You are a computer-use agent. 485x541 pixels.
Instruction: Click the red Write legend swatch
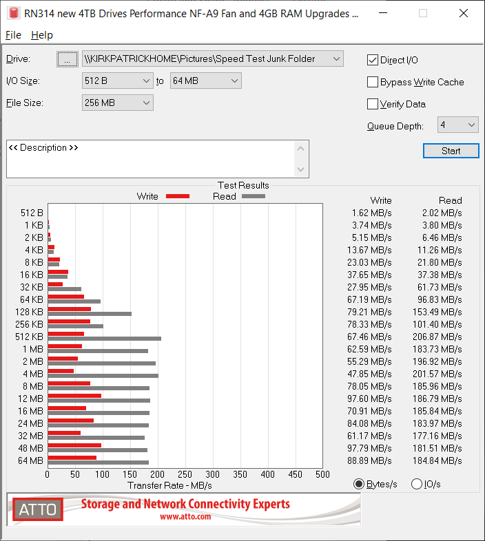[x=178, y=196]
